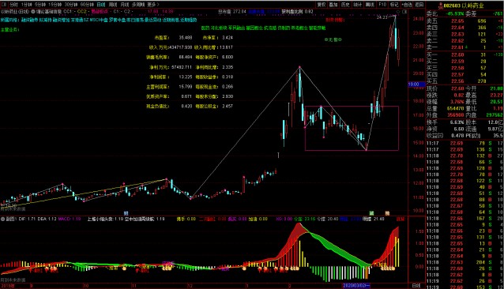Toggle 叠加 overlay button
The width and height of the screenshot is (504, 289).
(333, 5)
